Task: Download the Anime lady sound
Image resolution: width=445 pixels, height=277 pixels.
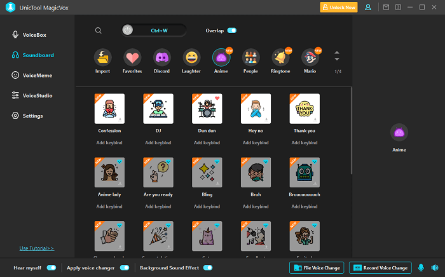Action: pos(120,184)
